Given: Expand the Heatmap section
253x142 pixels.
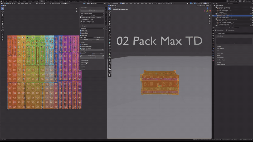Looking at the screenshot, I should point(84,65).
